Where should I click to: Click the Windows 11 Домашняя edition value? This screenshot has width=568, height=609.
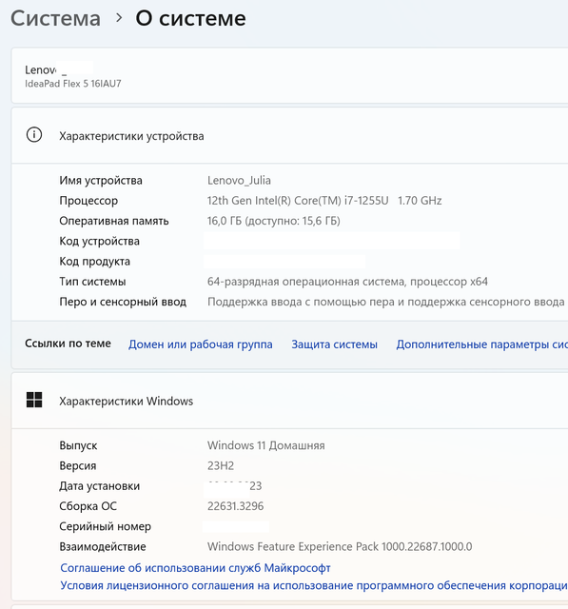[266, 445]
